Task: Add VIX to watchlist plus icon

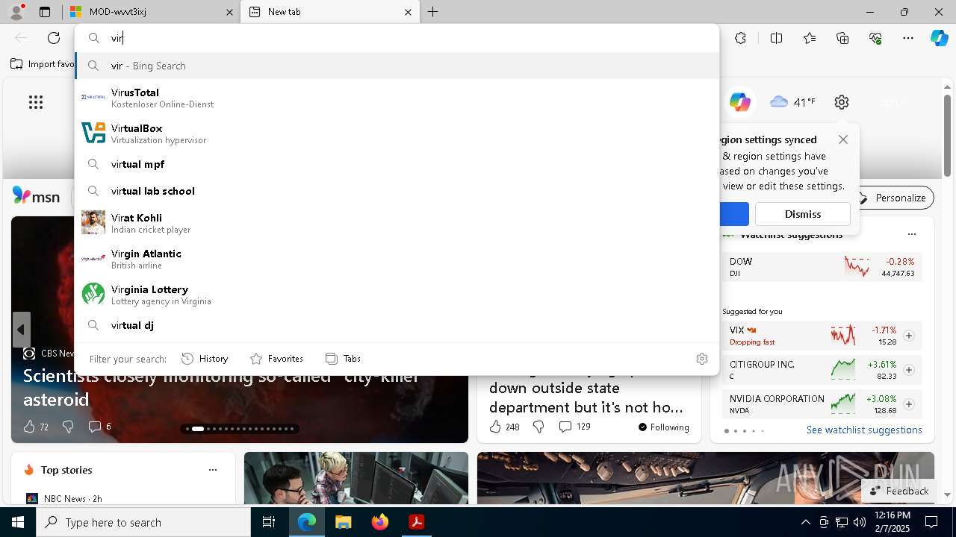Action: pyautogui.click(x=909, y=336)
